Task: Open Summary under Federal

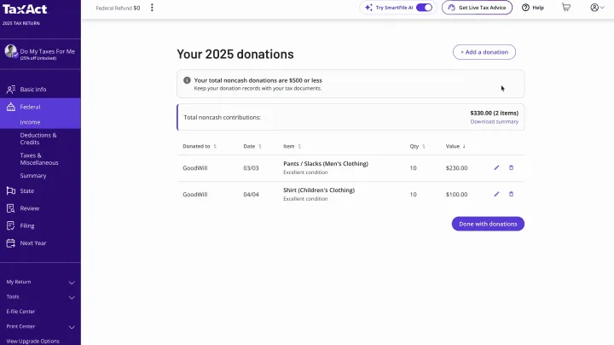Action: click(x=33, y=176)
